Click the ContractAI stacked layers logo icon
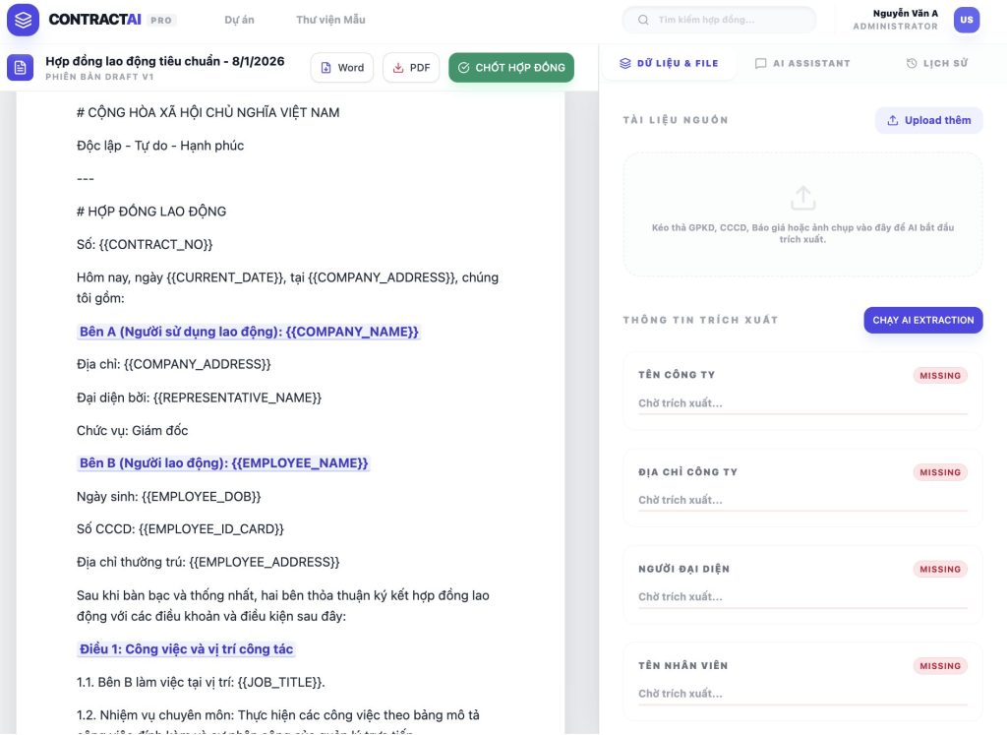The width and height of the screenshot is (1007, 735). (24, 20)
